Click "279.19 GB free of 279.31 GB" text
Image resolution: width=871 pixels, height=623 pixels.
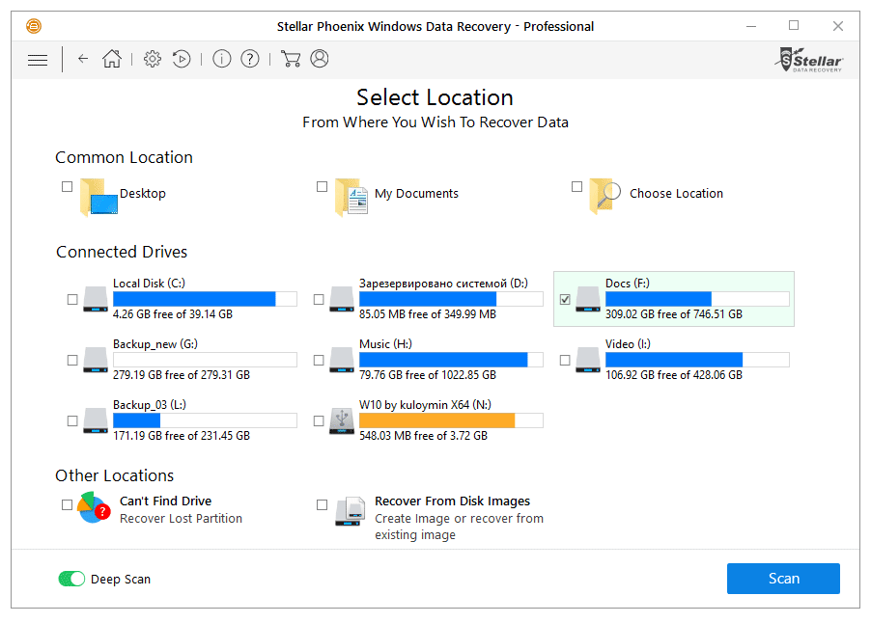[x=182, y=375]
